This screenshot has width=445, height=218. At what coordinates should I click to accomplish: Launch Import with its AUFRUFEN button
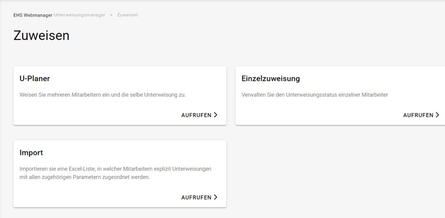coord(196,198)
